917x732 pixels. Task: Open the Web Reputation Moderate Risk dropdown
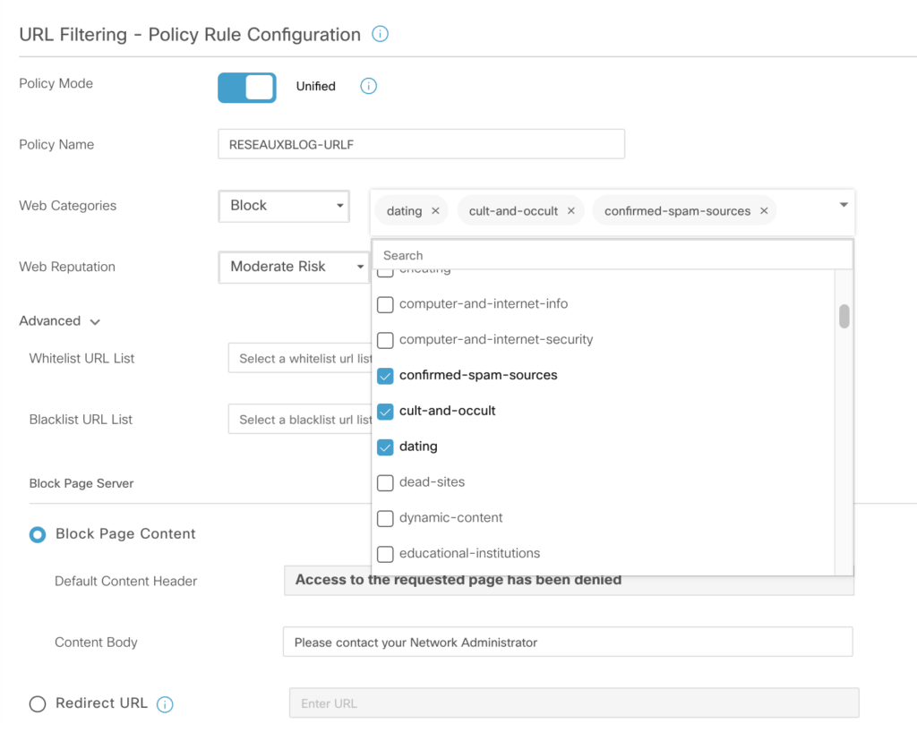click(295, 267)
